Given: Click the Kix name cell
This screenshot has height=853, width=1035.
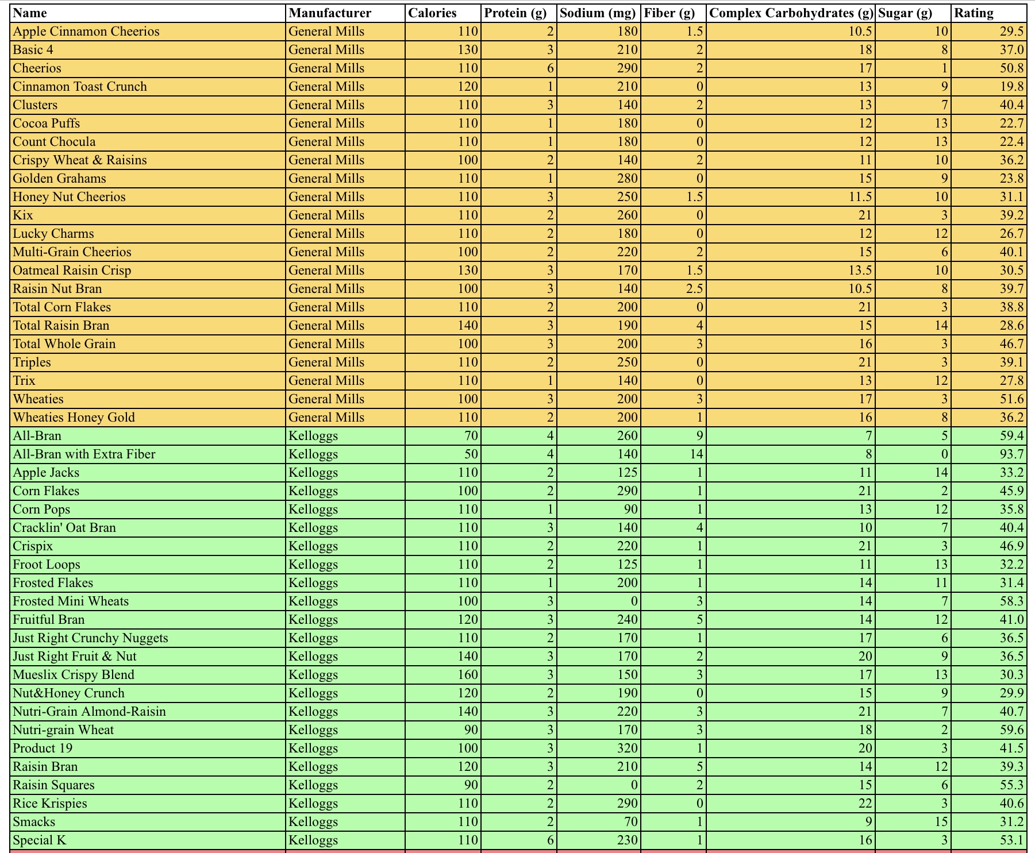Looking at the screenshot, I should coord(148,215).
